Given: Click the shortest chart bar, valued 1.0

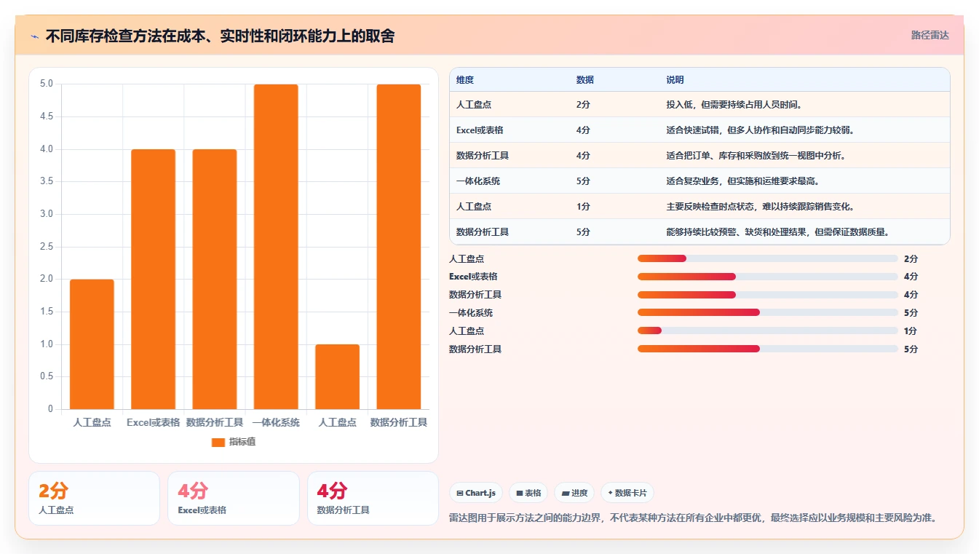Looking at the screenshot, I should 337,376.
